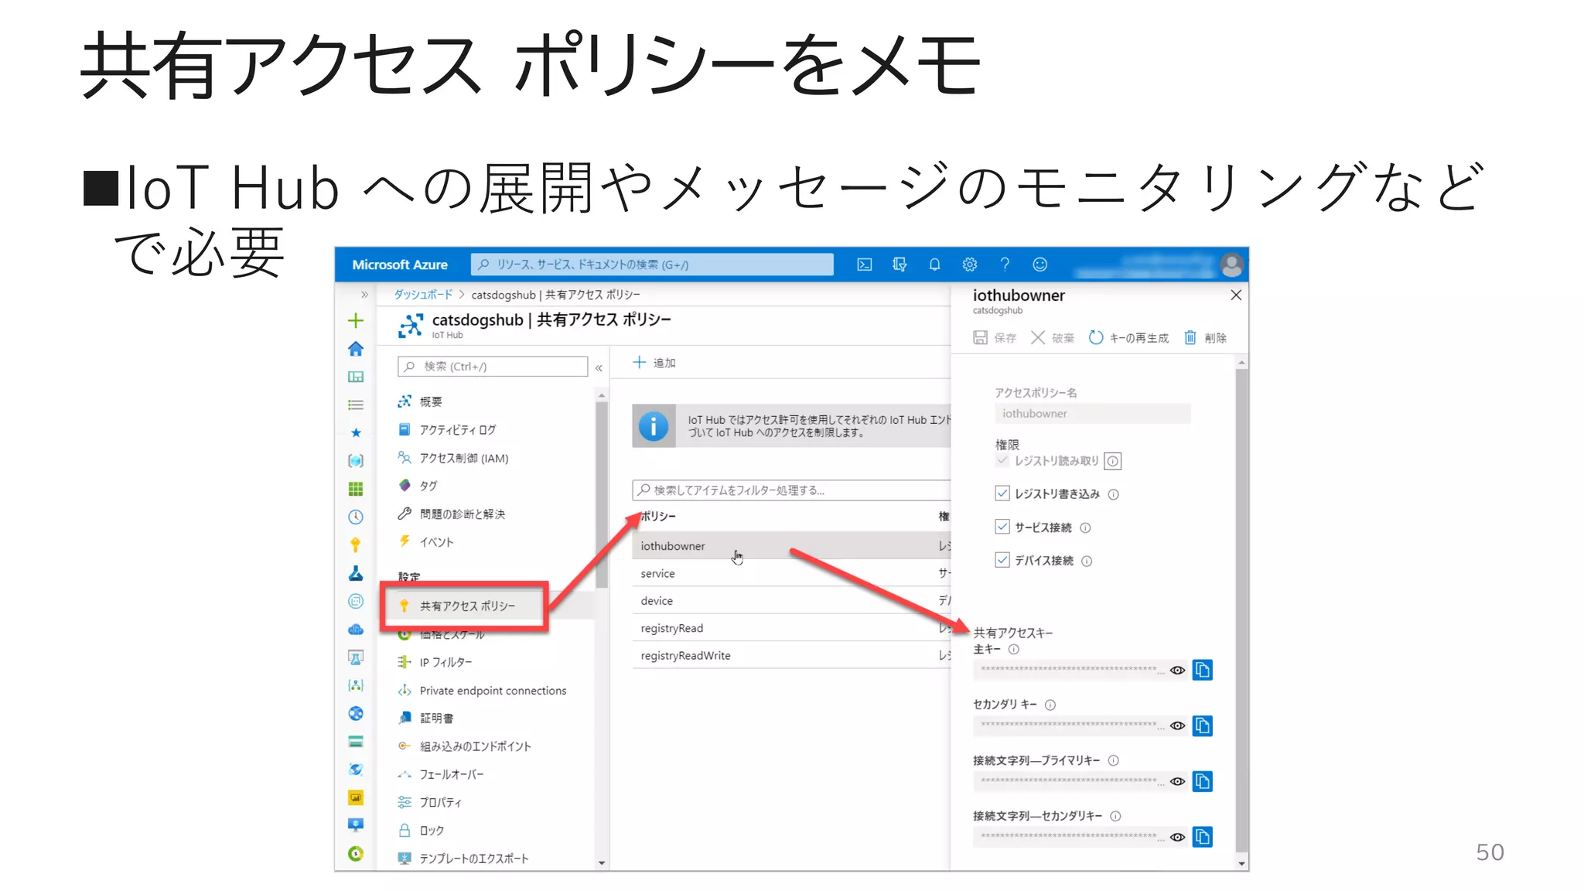
Task: Open イベント menu item
Action: click(425, 542)
